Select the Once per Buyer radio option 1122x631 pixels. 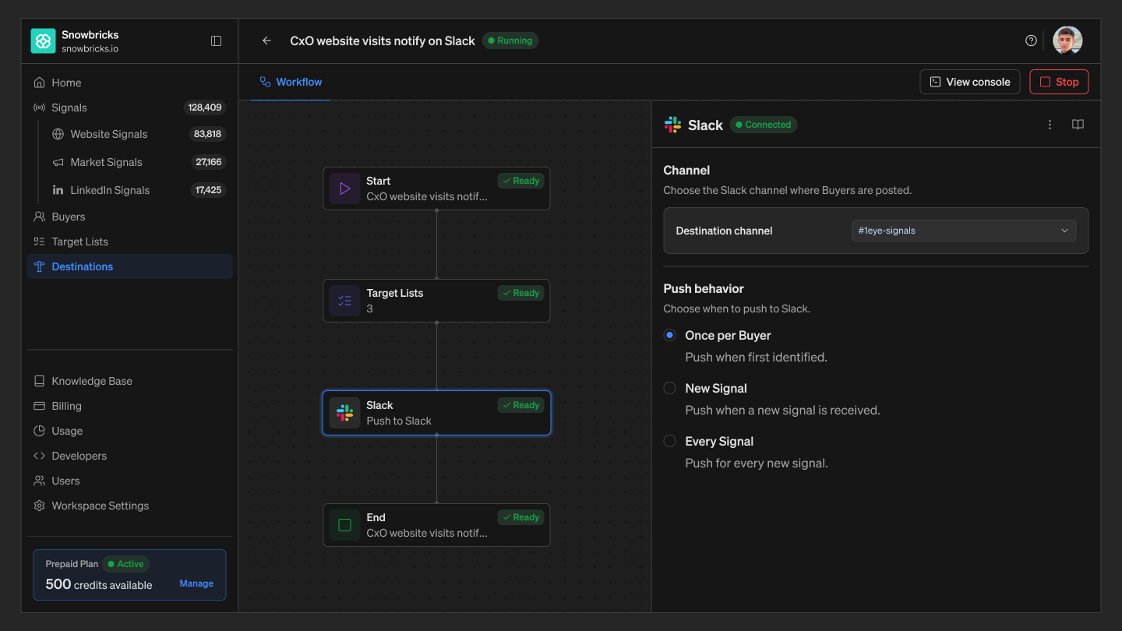point(669,335)
